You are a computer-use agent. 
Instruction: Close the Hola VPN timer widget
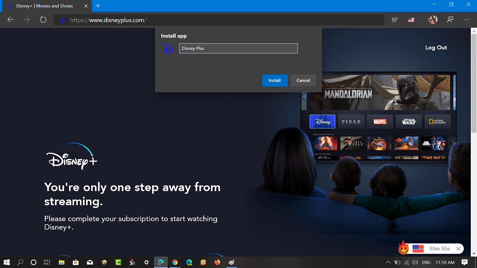(x=458, y=249)
